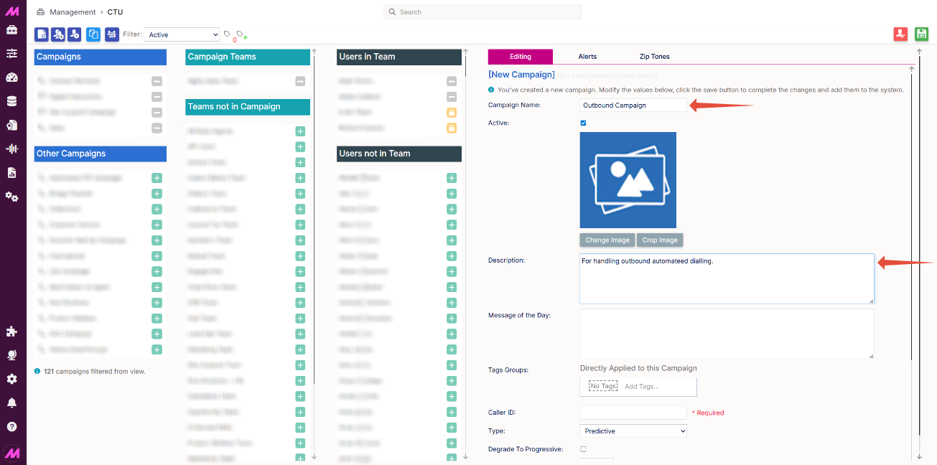The image size is (937, 465).
Task: Open the double-cogs sidebar icon
Action: click(11, 196)
